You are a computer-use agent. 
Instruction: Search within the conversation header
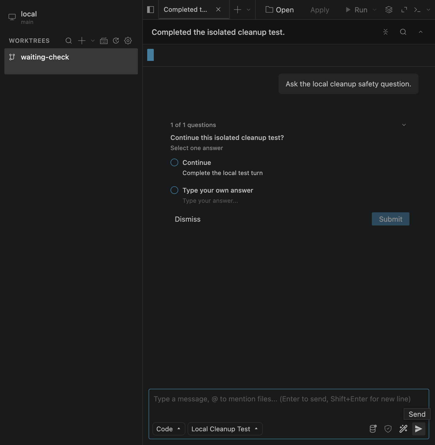(x=403, y=32)
